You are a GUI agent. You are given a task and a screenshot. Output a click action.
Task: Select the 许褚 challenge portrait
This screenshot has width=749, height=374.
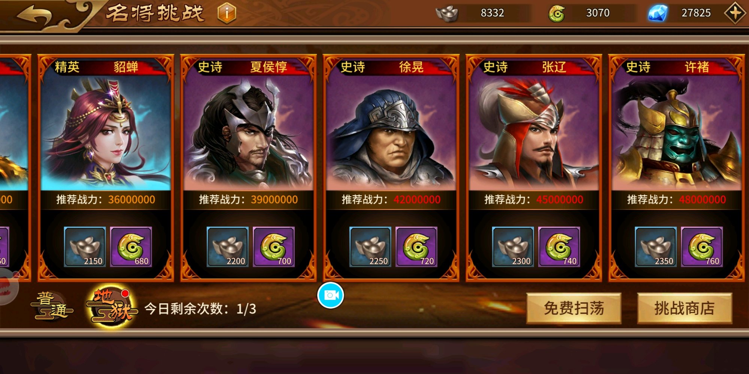pyautogui.click(x=676, y=133)
